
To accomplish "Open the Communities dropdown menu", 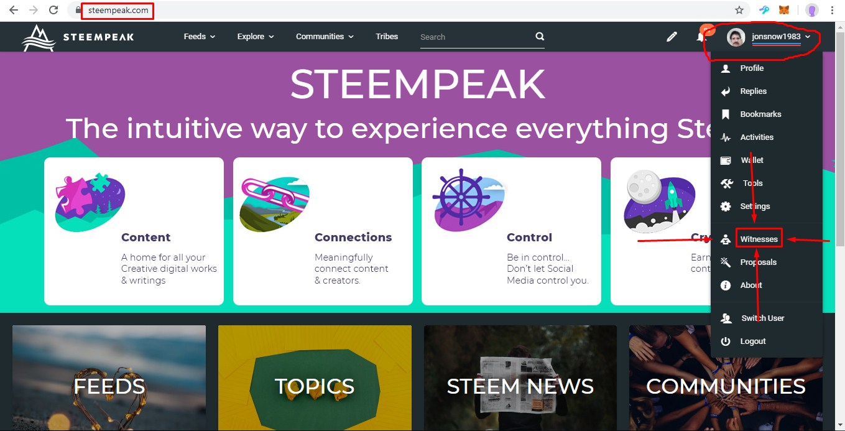I will pos(325,37).
